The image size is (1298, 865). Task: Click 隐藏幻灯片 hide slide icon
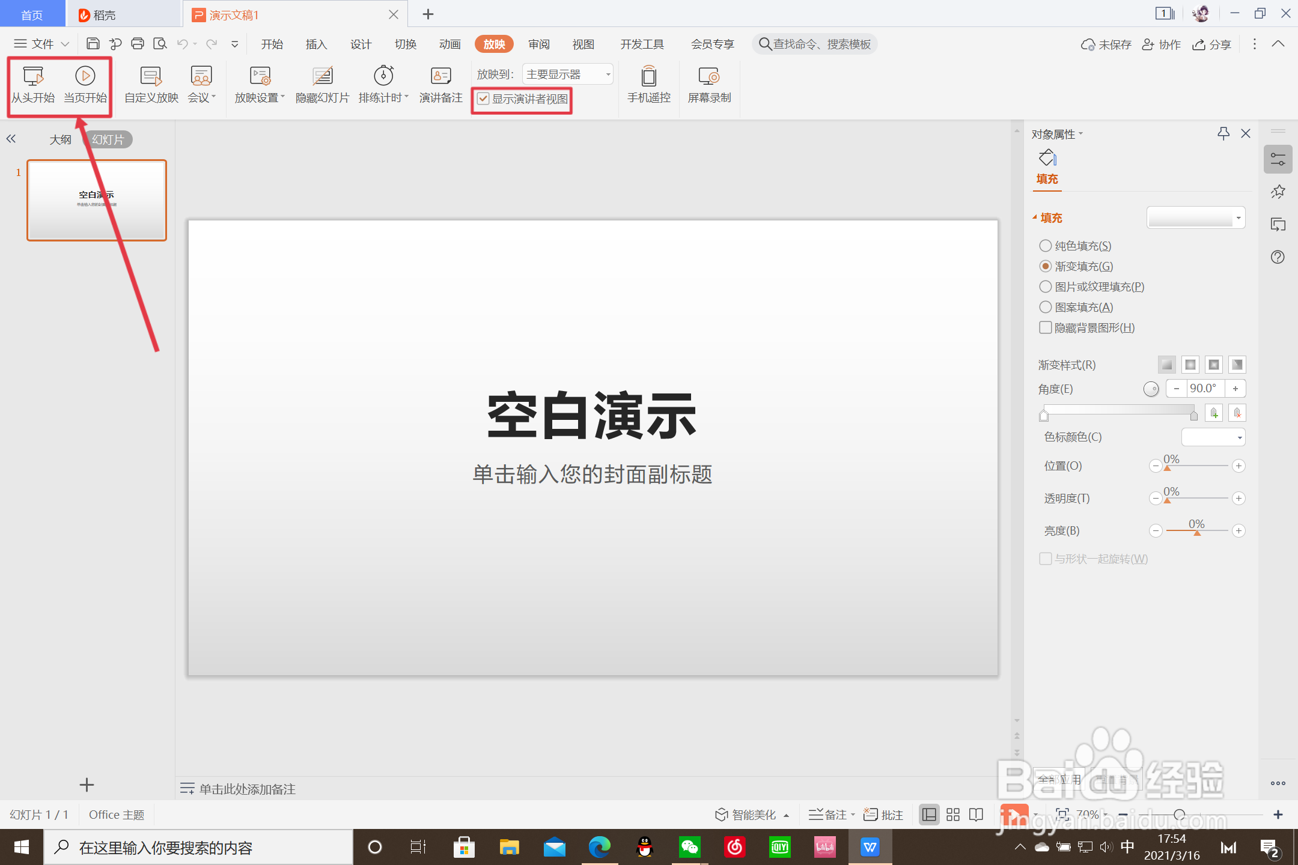click(322, 77)
